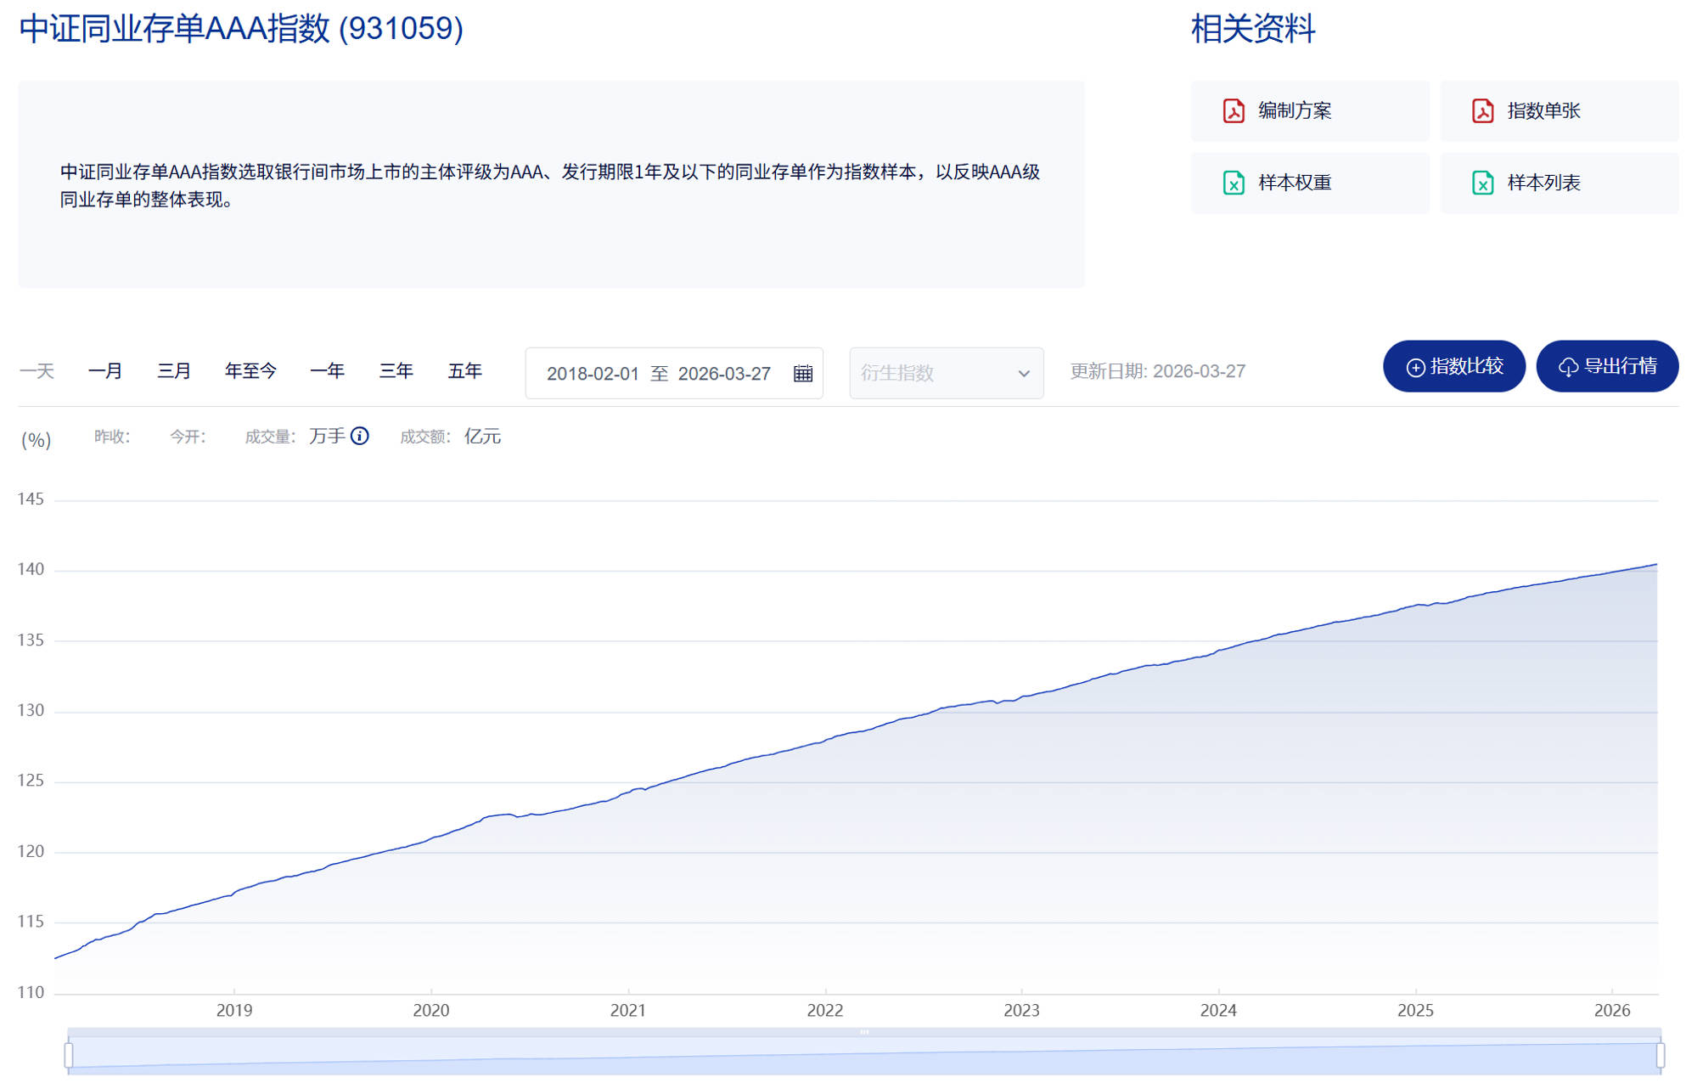Choose the 五年 range option

[464, 371]
